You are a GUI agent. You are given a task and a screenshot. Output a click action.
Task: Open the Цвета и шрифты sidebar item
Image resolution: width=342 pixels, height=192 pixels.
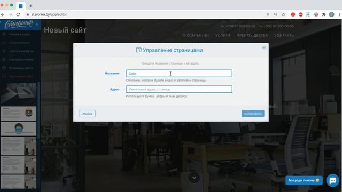[21, 51]
